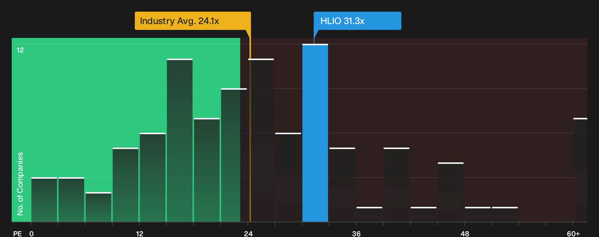
Task: Click the x-axis label 12
Action: click(140, 234)
